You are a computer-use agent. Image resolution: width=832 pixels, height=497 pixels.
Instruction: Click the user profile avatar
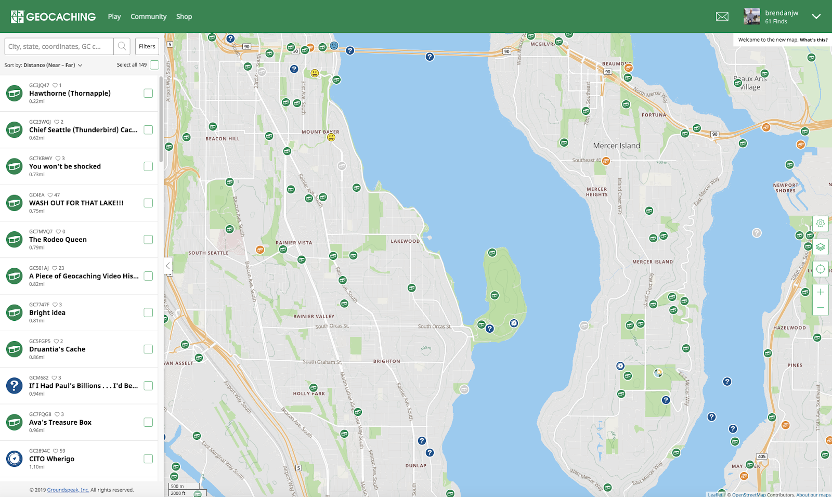click(752, 17)
